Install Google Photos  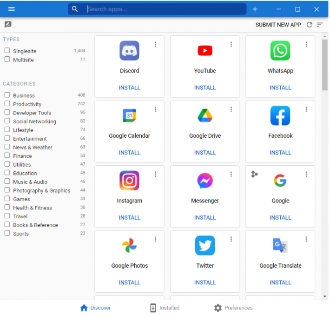coord(129,283)
